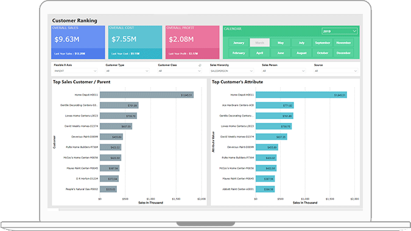This screenshot has width=411, height=231.
Task: Select gray Mayes Paint Center bar $387.56
Action: click(x=110, y=168)
